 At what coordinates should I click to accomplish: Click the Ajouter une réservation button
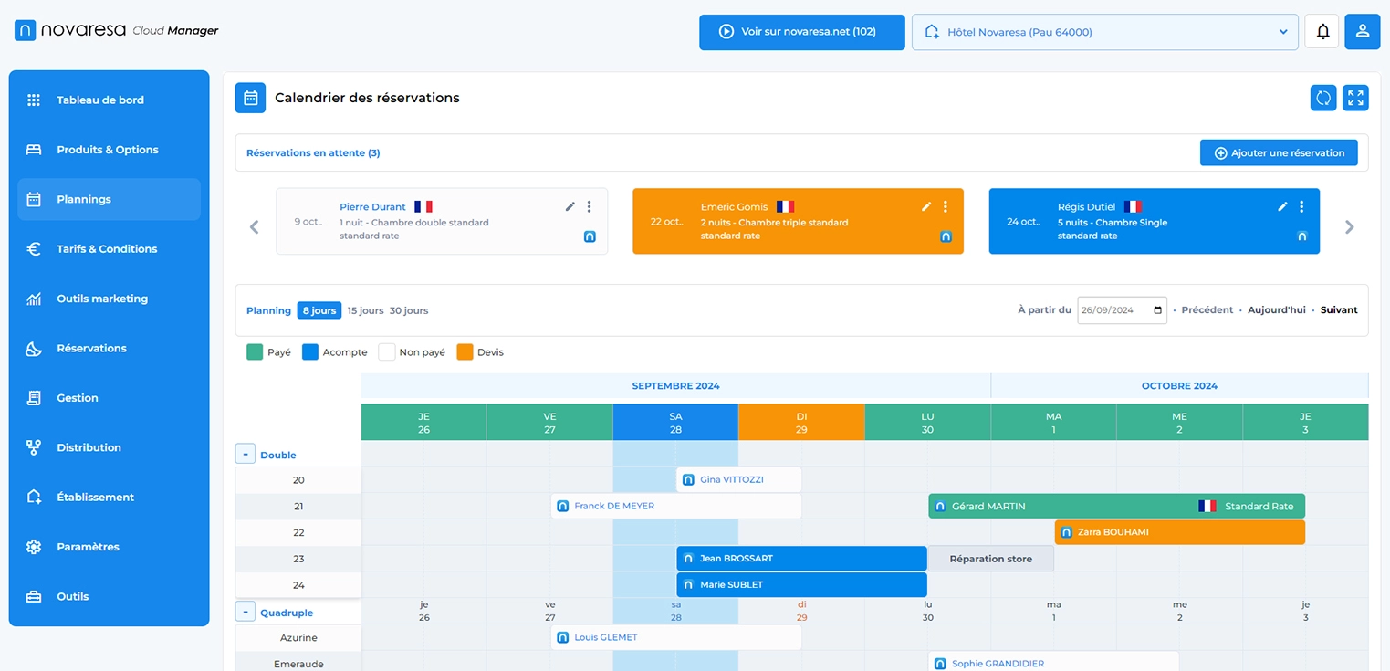pyautogui.click(x=1278, y=152)
